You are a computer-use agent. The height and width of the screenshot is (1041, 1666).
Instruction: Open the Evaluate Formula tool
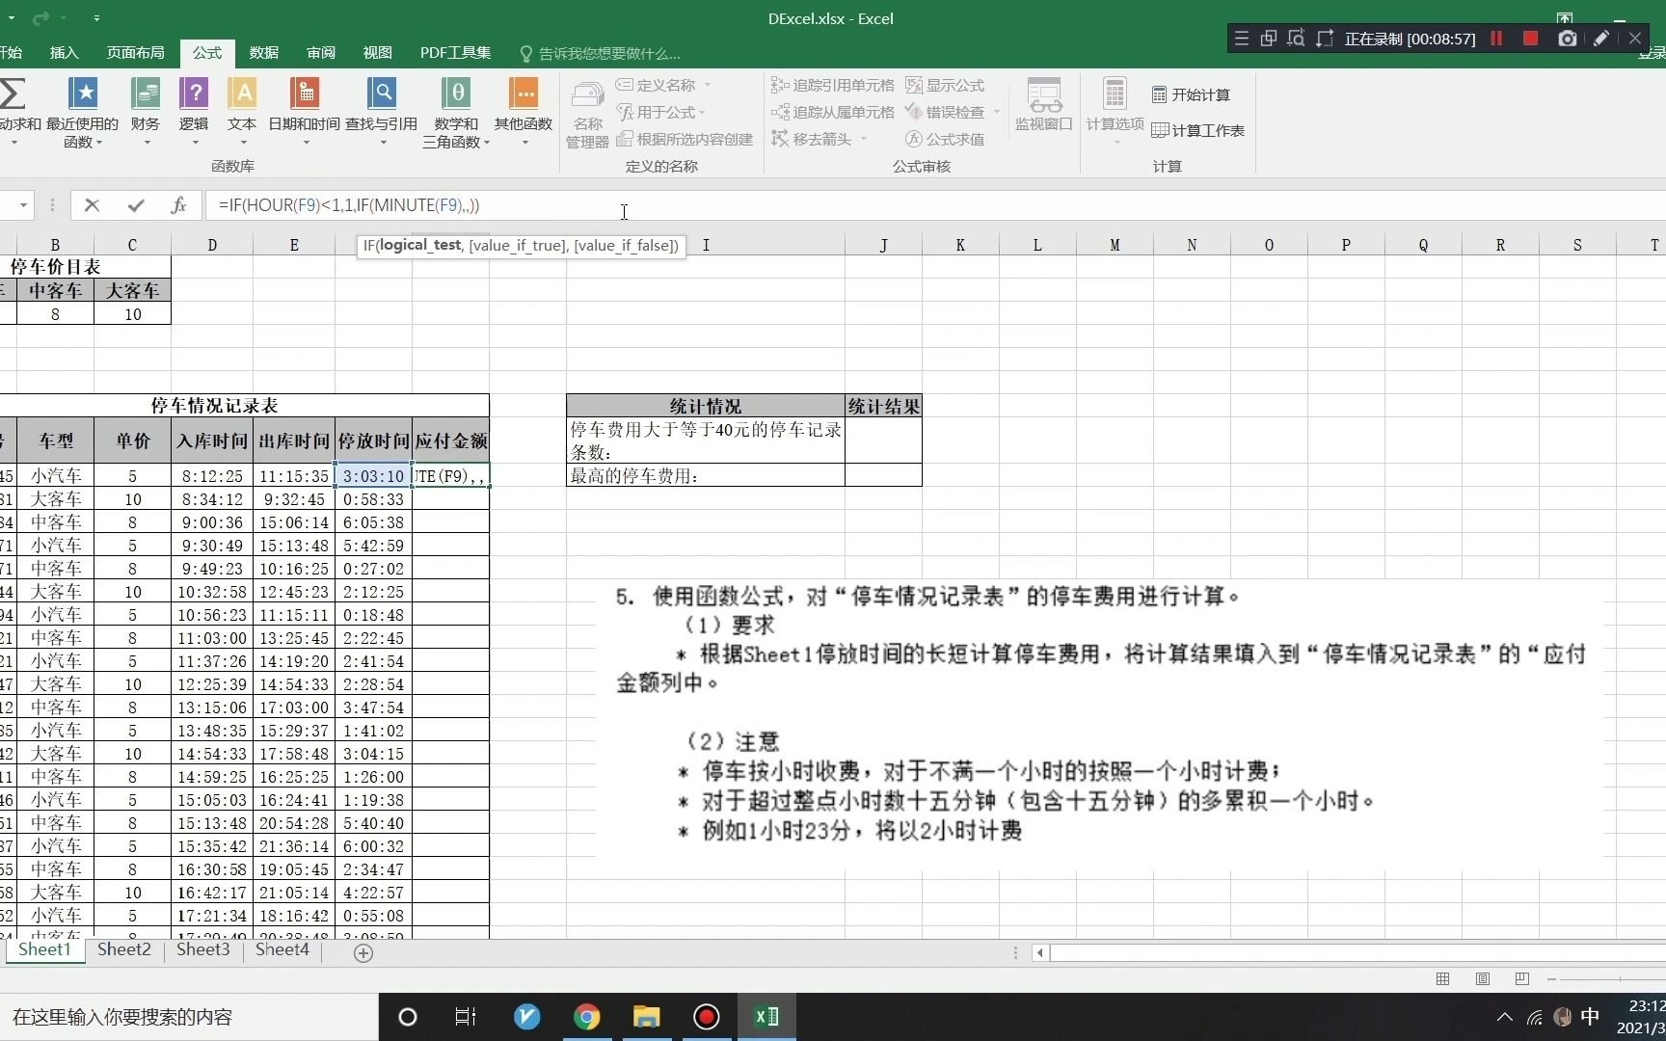click(x=946, y=139)
